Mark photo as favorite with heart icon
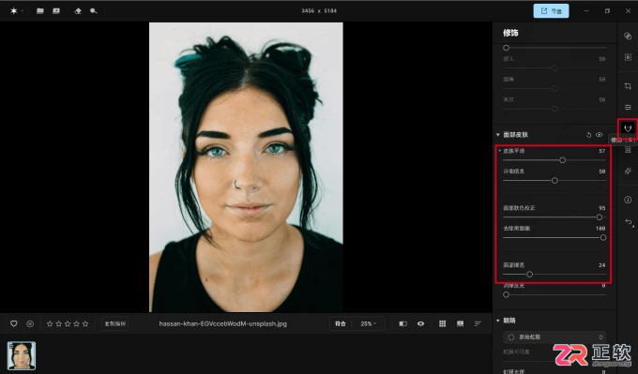The image size is (638, 374). [x=14, y=323]
